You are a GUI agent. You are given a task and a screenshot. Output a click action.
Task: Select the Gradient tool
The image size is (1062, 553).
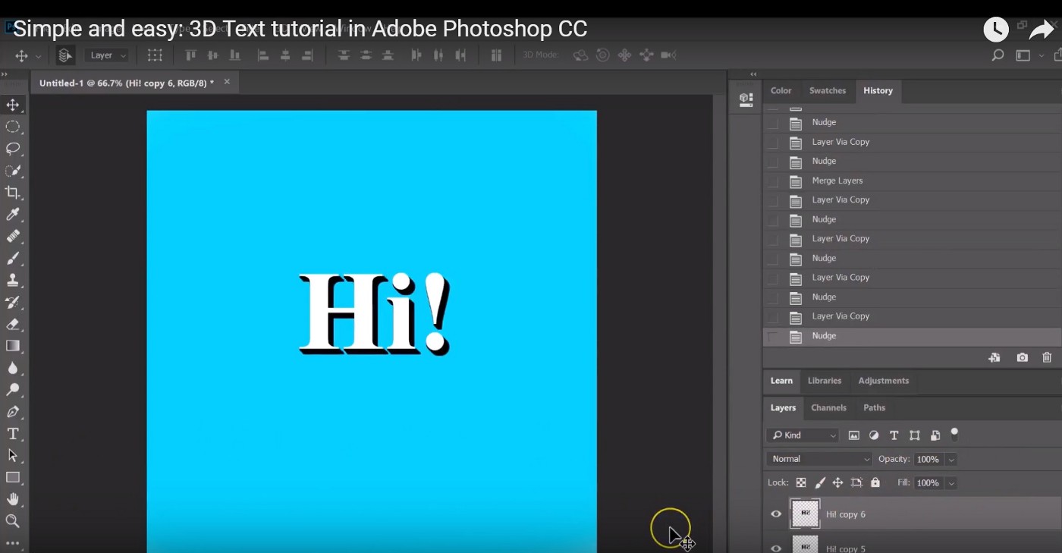(x=14, y=346)
